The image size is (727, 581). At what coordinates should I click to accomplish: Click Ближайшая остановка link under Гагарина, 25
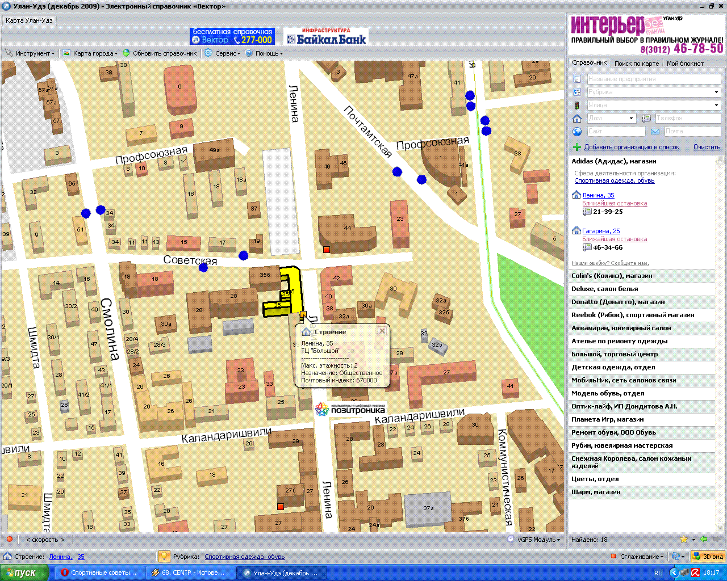(x=615, y=239)
